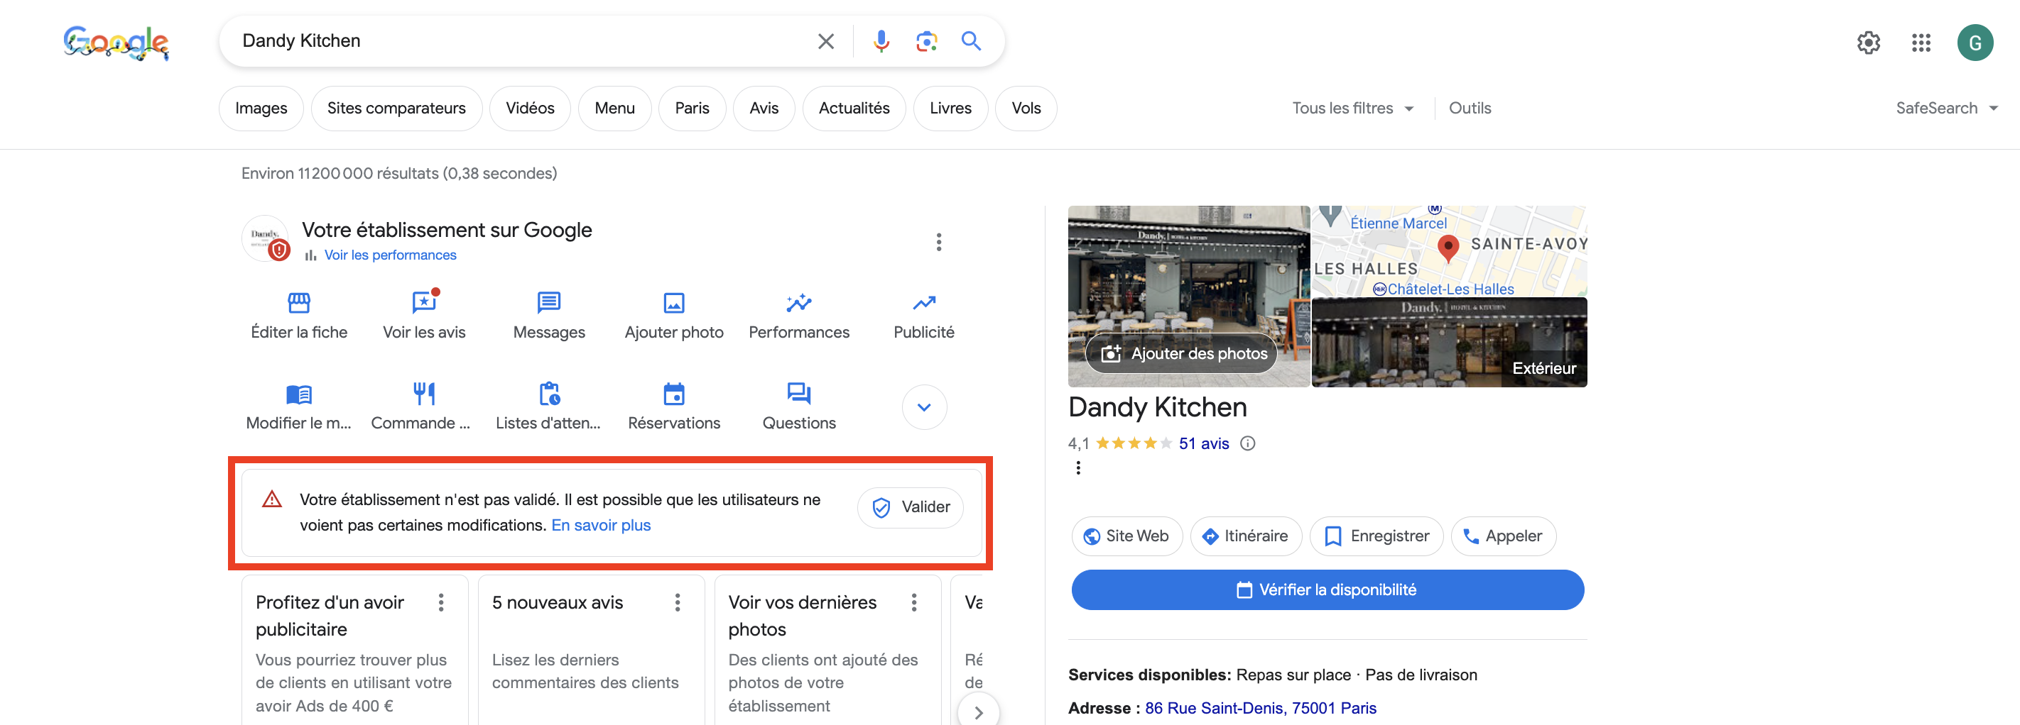This screenshot has height=725, width=2020.
Task: Start voice search with microphone icon
Action: click(881, 40)
